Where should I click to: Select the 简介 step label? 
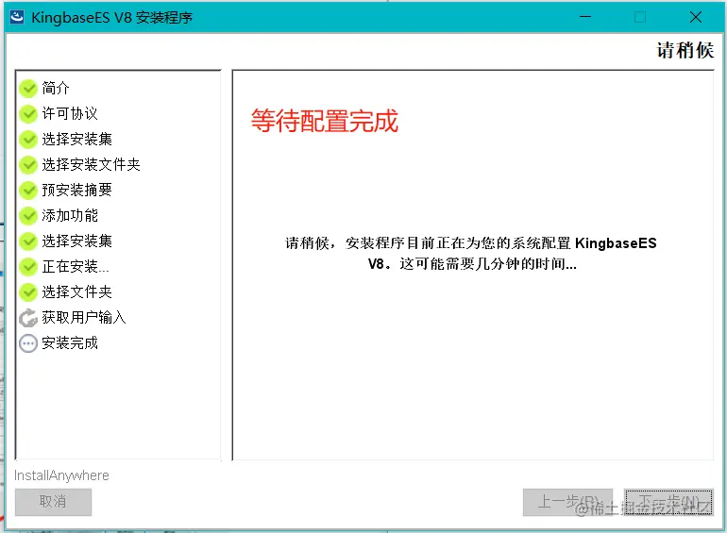[x=56, y=88]
